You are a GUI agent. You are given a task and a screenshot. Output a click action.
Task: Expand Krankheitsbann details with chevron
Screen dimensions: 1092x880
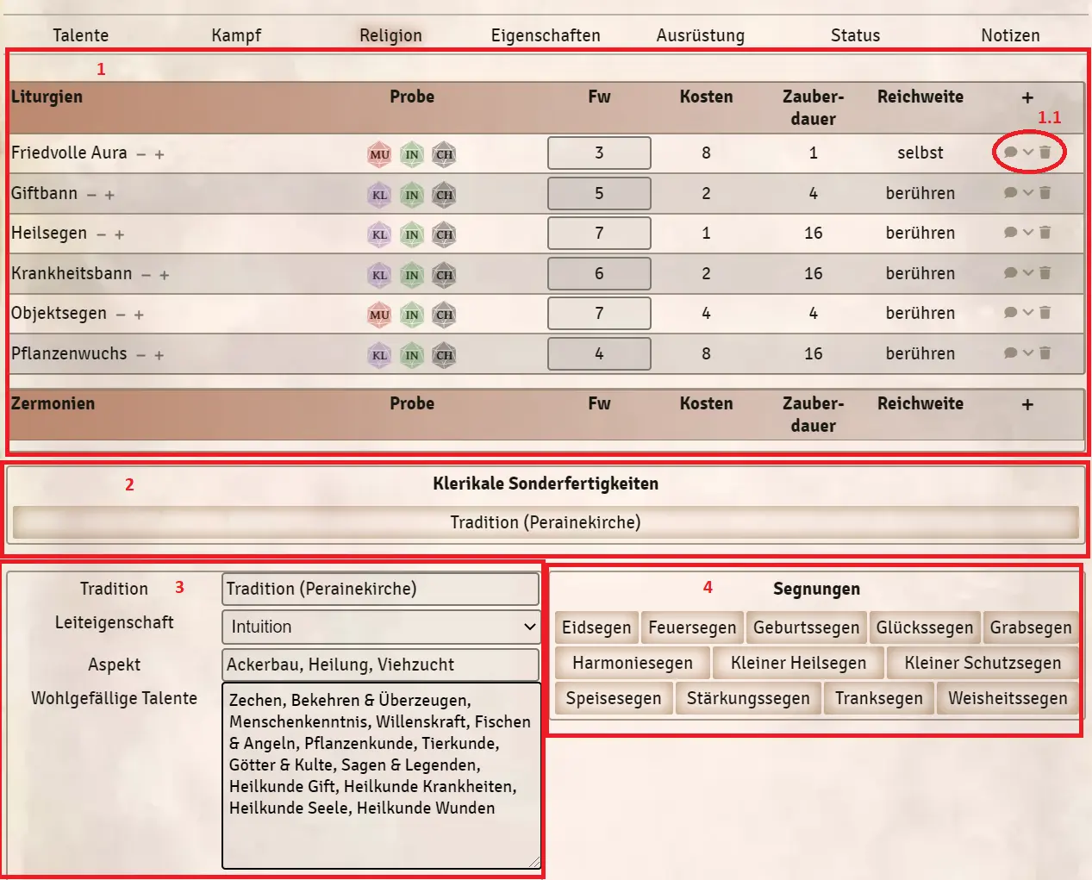click(1028, 273)
